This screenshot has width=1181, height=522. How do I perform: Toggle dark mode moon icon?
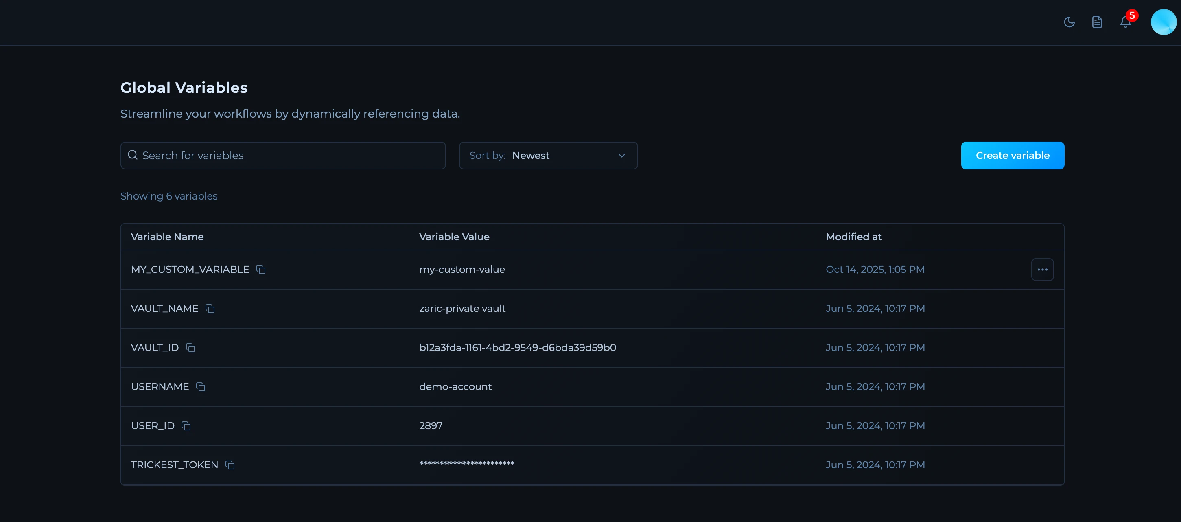(1069, 22)
